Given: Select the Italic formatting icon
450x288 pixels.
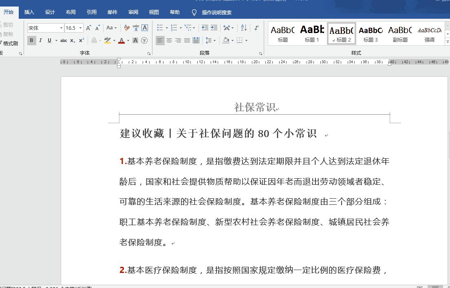Looking at the screenshot, I should [x=40, y=40].
